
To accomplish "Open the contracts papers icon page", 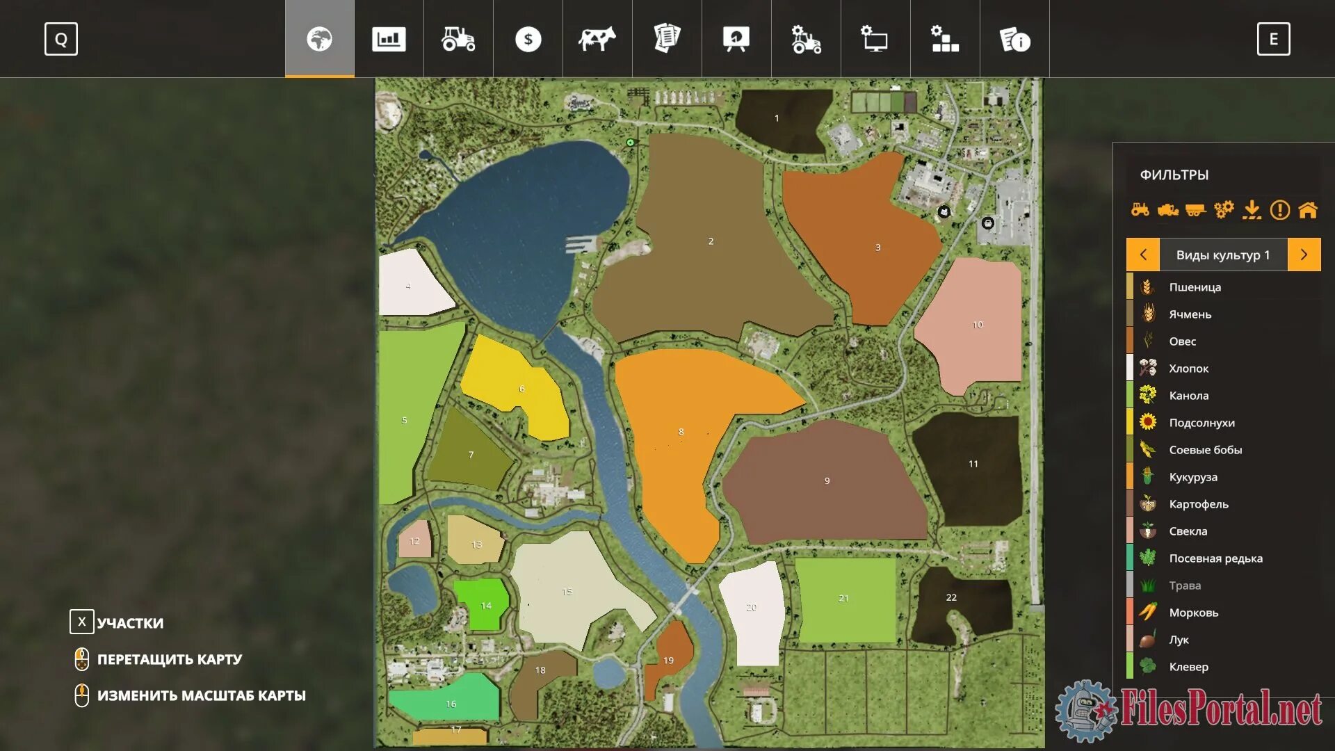I will 667,39.
